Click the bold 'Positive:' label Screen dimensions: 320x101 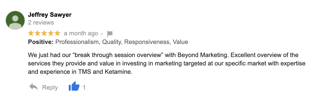(41, 42)
